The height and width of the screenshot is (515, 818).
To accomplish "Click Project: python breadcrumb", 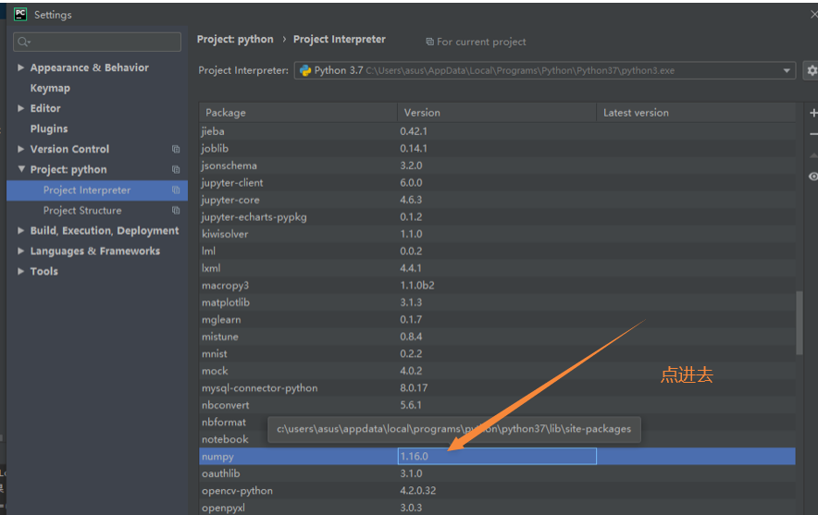I will [235, 39].
